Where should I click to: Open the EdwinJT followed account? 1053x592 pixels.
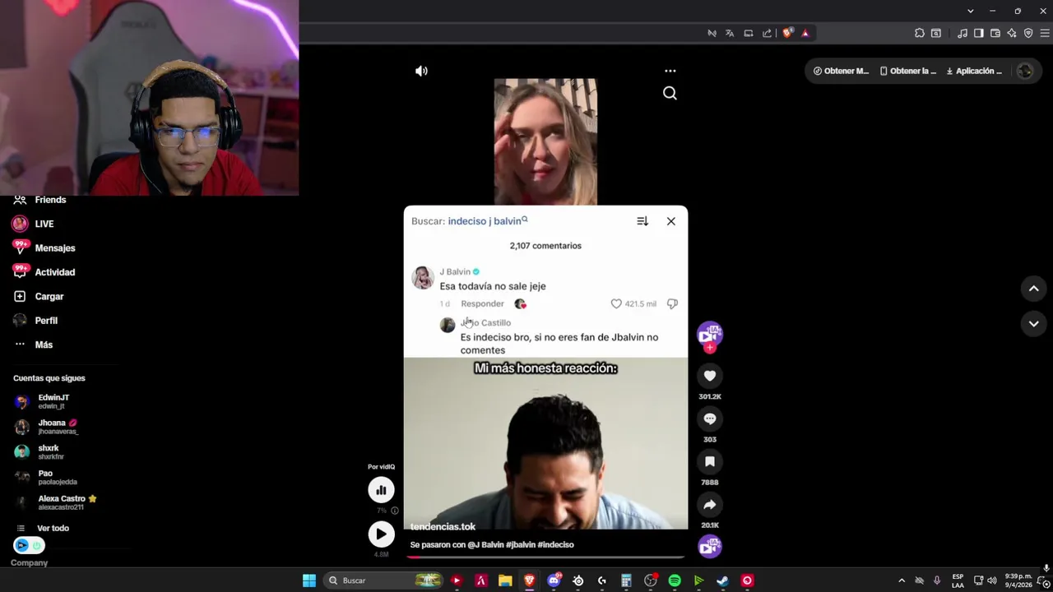click(53, 401)
